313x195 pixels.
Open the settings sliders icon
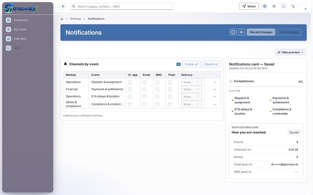pyautogui.click(x=293, y=6)
